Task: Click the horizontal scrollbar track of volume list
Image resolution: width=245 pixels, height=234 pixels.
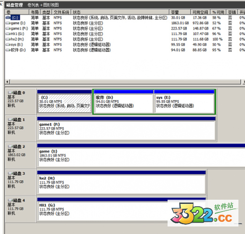Action: (125, 82)
